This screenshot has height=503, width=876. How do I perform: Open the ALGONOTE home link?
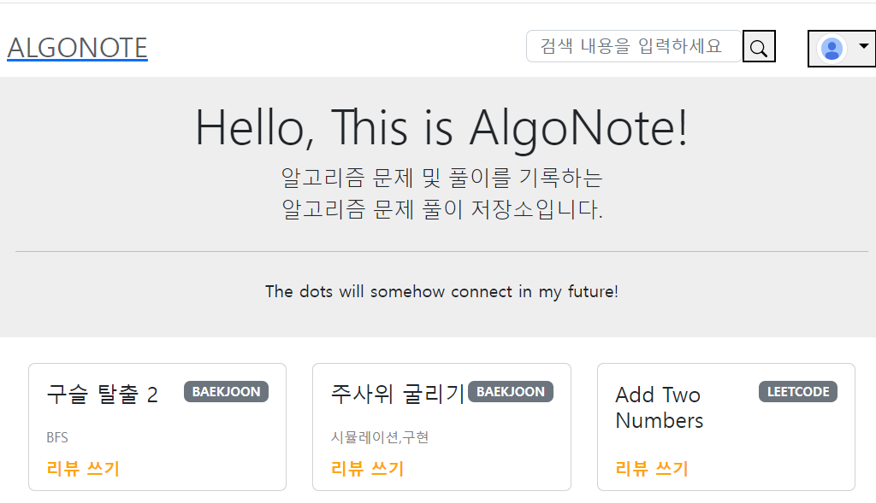[x=77, y=48]
